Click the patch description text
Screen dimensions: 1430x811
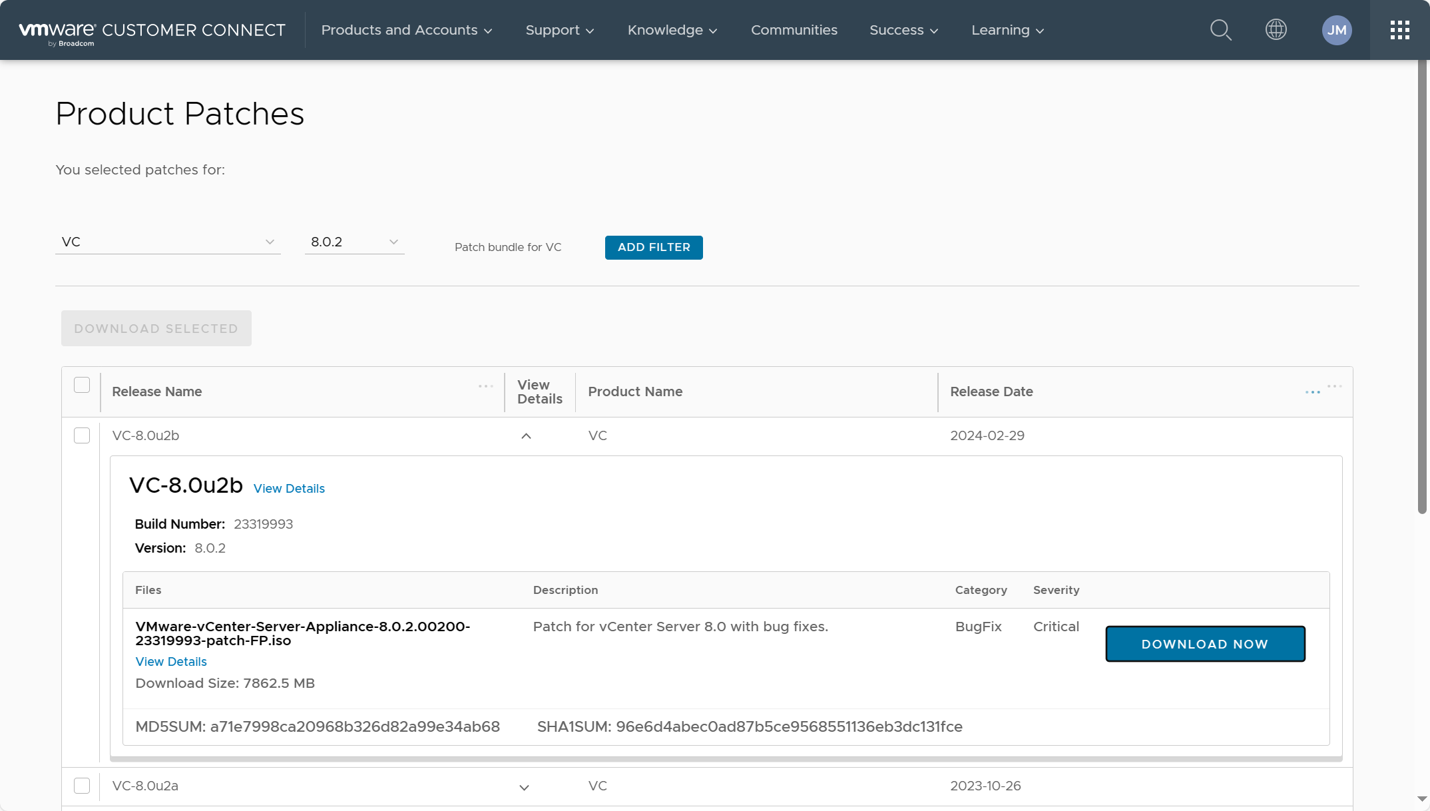tap(680, 627)
